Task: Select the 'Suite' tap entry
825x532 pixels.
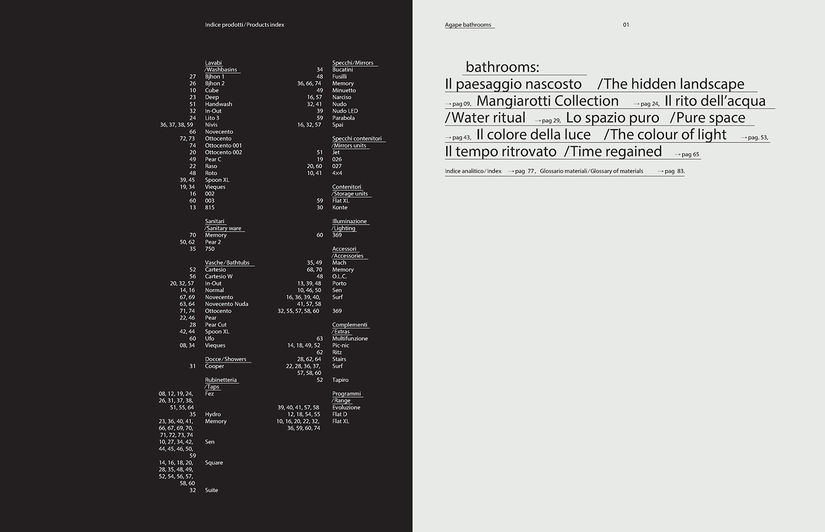Action: point(211,490)
